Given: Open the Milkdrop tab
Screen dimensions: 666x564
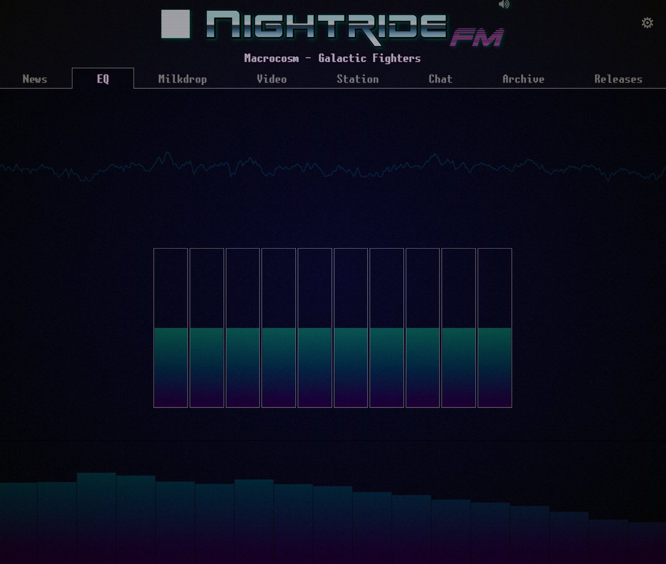Looking at the screenshot, I should [x=183, y=79].
